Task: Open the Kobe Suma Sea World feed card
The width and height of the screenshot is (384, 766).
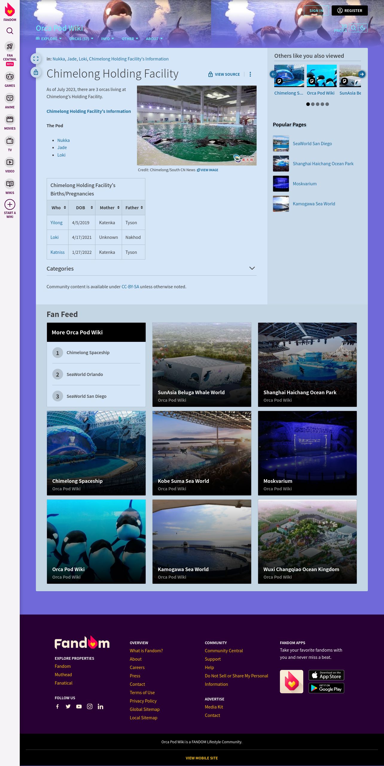Action: 202,453
